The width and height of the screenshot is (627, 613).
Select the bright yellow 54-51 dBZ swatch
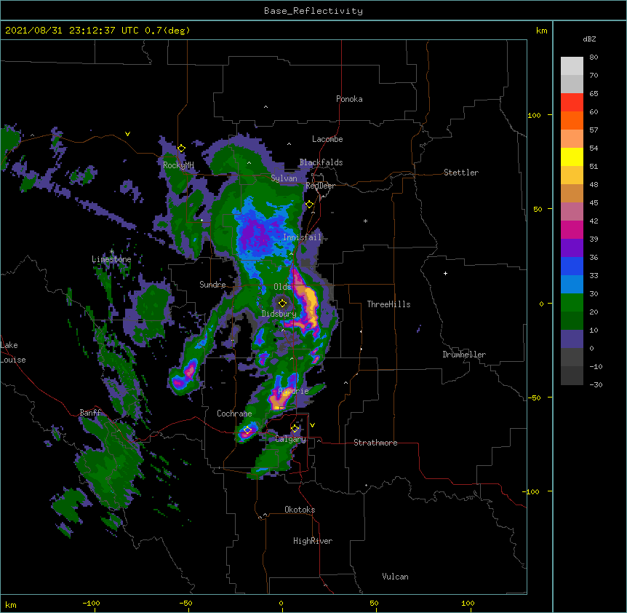[x=572, y=157]
